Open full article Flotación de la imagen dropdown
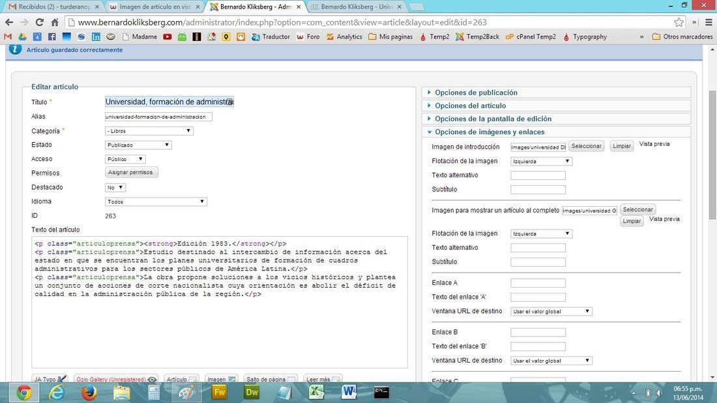The width and height of the screenshot is (717, 403). [542, 233]
